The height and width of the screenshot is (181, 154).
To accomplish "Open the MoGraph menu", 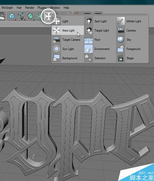I will tap(7, 8).
